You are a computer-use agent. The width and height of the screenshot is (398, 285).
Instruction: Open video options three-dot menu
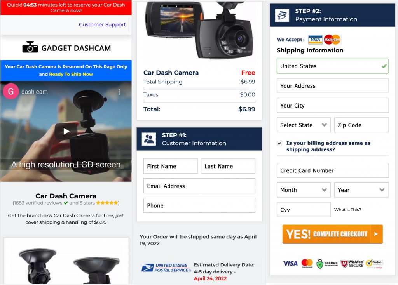tap(119, 92)
